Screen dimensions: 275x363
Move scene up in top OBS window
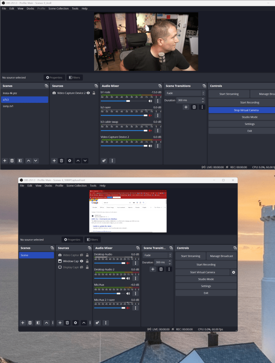(28, 161)
